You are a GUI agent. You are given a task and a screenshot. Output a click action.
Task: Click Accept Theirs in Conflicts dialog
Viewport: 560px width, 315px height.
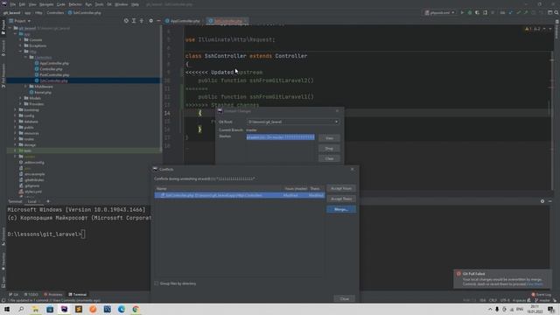341,199
